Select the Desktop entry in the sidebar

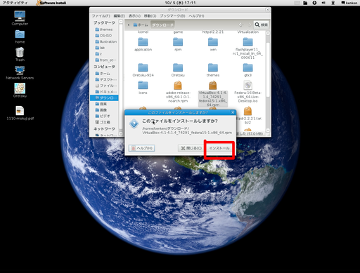pyautogui.click(x=106, y=79)
